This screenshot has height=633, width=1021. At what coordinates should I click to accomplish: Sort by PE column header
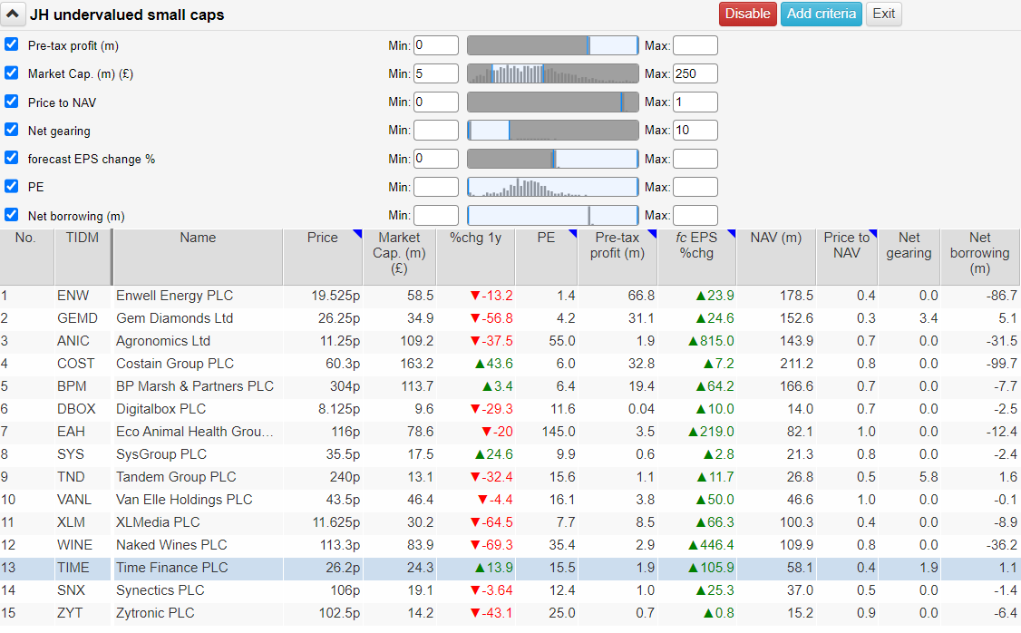pos(546,257)
